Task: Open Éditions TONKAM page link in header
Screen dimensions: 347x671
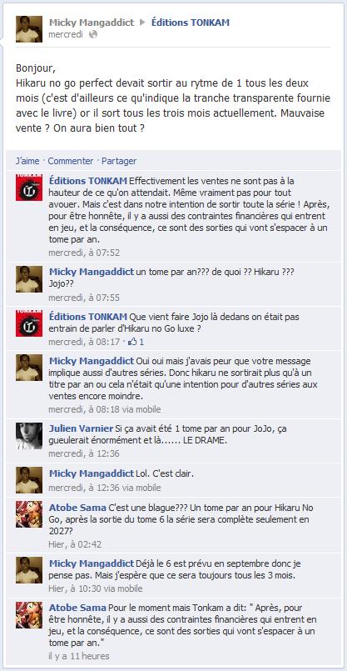Action: [x=191, y=23]
